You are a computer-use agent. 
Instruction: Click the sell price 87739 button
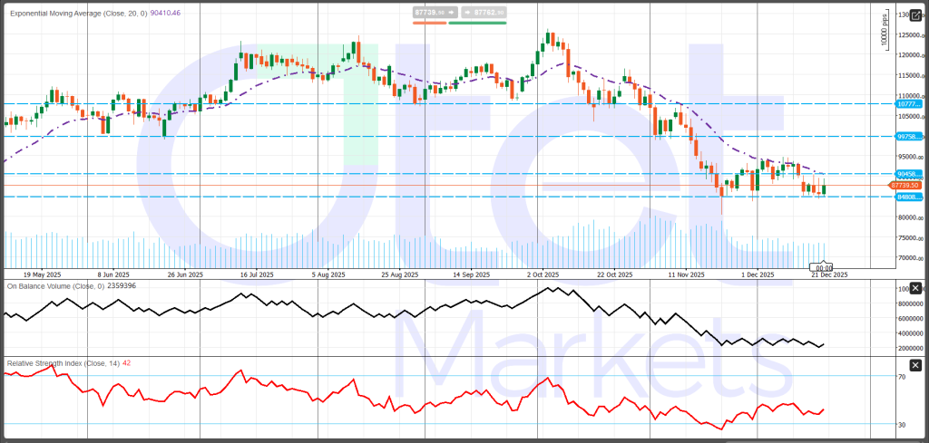428,13
